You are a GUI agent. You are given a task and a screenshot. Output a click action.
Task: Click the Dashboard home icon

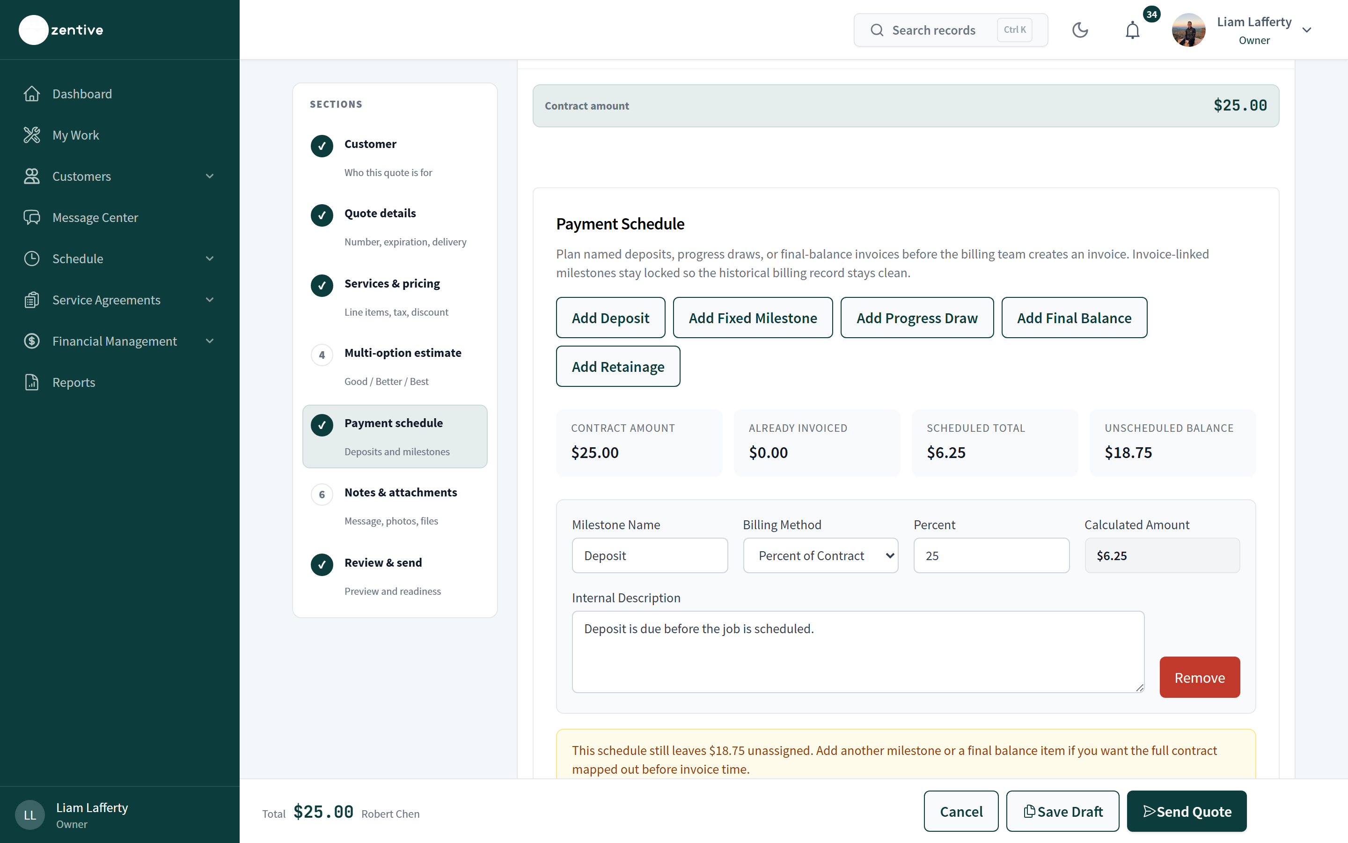coord(32,94)
